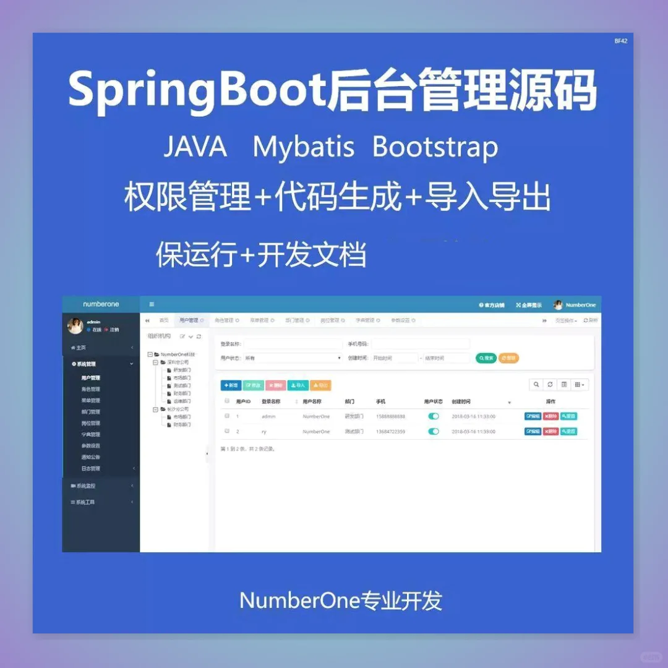Click the circular refresh icon on the table toolbar
The image size is (668, 668).
coord(550,384)
